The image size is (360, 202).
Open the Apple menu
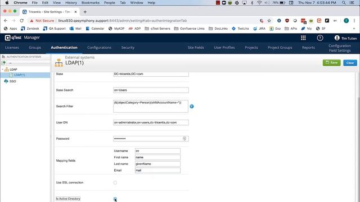pos(7,3)
